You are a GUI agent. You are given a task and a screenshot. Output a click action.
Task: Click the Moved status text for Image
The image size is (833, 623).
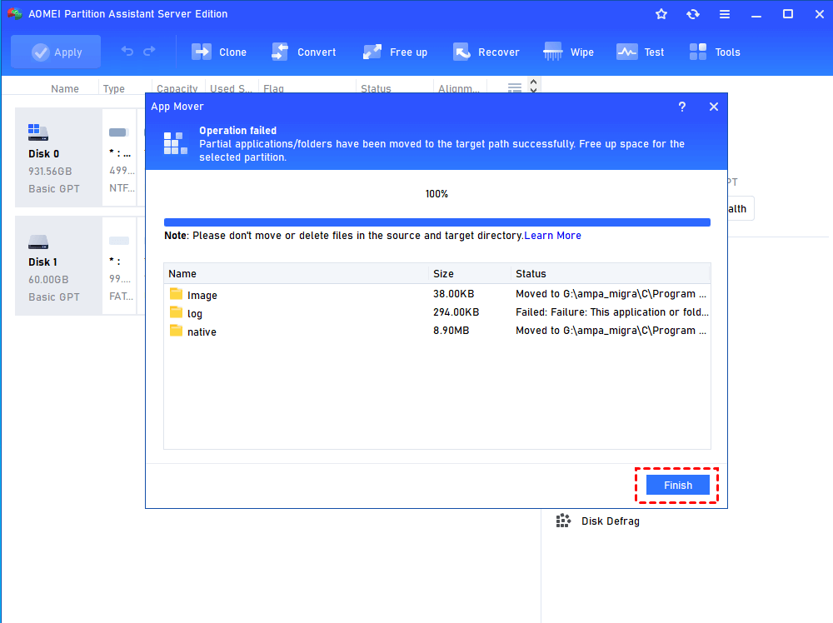tap(611, 294)
